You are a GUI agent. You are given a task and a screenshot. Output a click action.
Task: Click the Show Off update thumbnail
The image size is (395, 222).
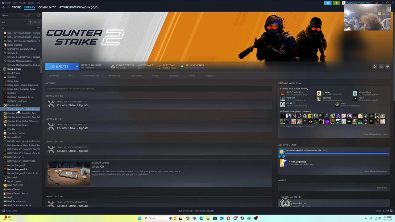69,173
